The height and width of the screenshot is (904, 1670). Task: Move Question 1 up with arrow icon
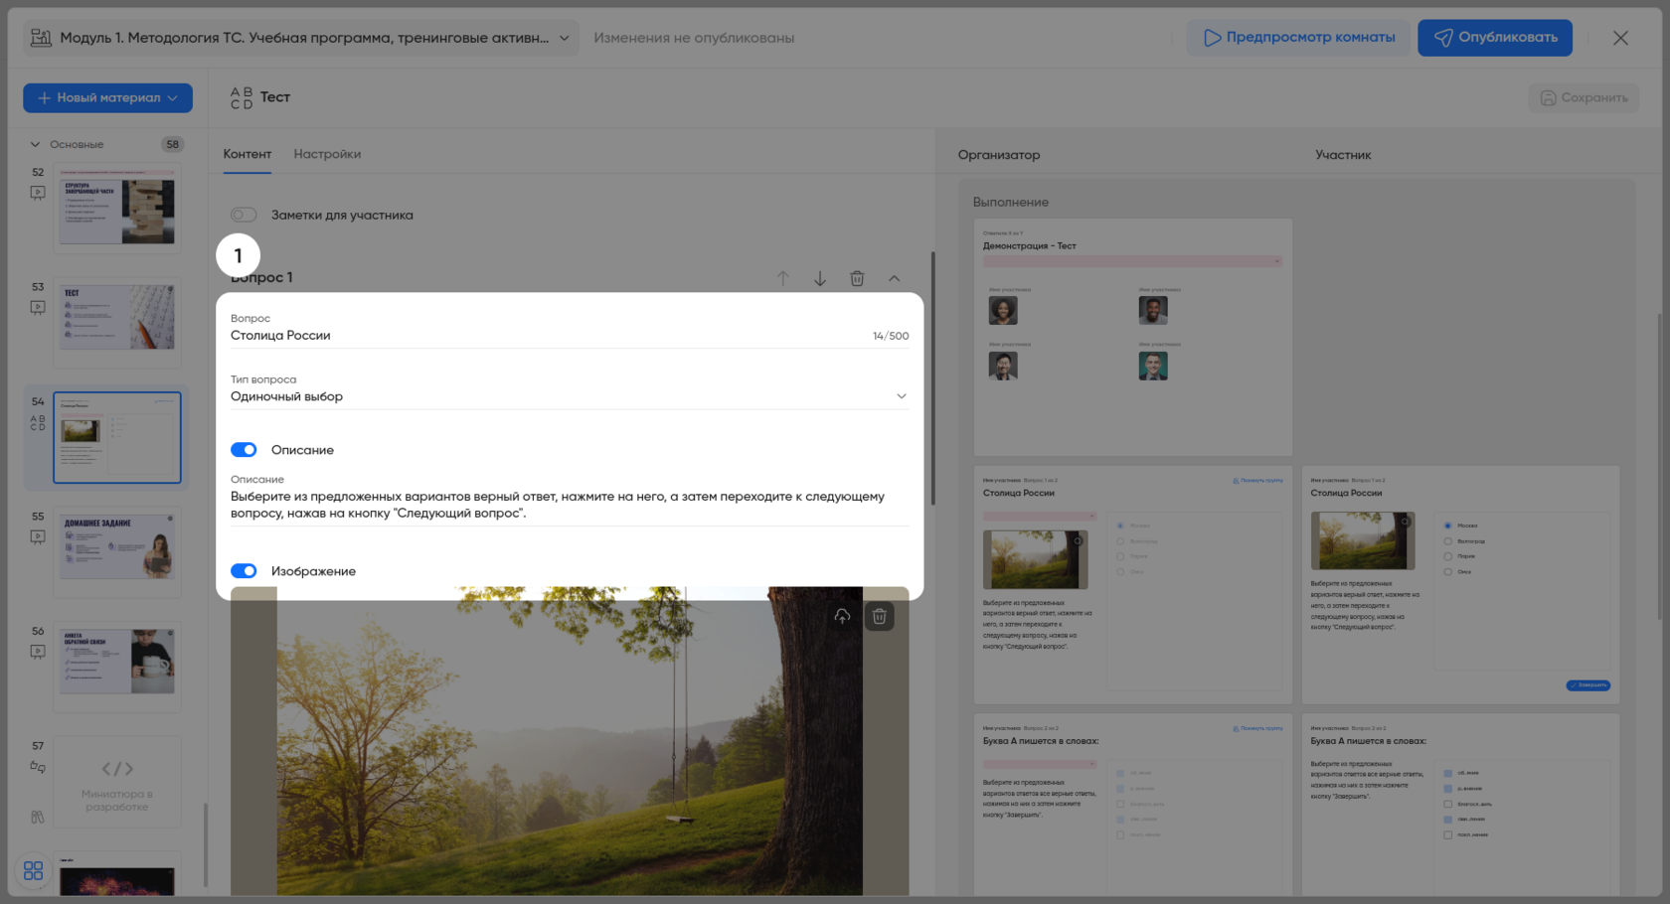point(782,279)
